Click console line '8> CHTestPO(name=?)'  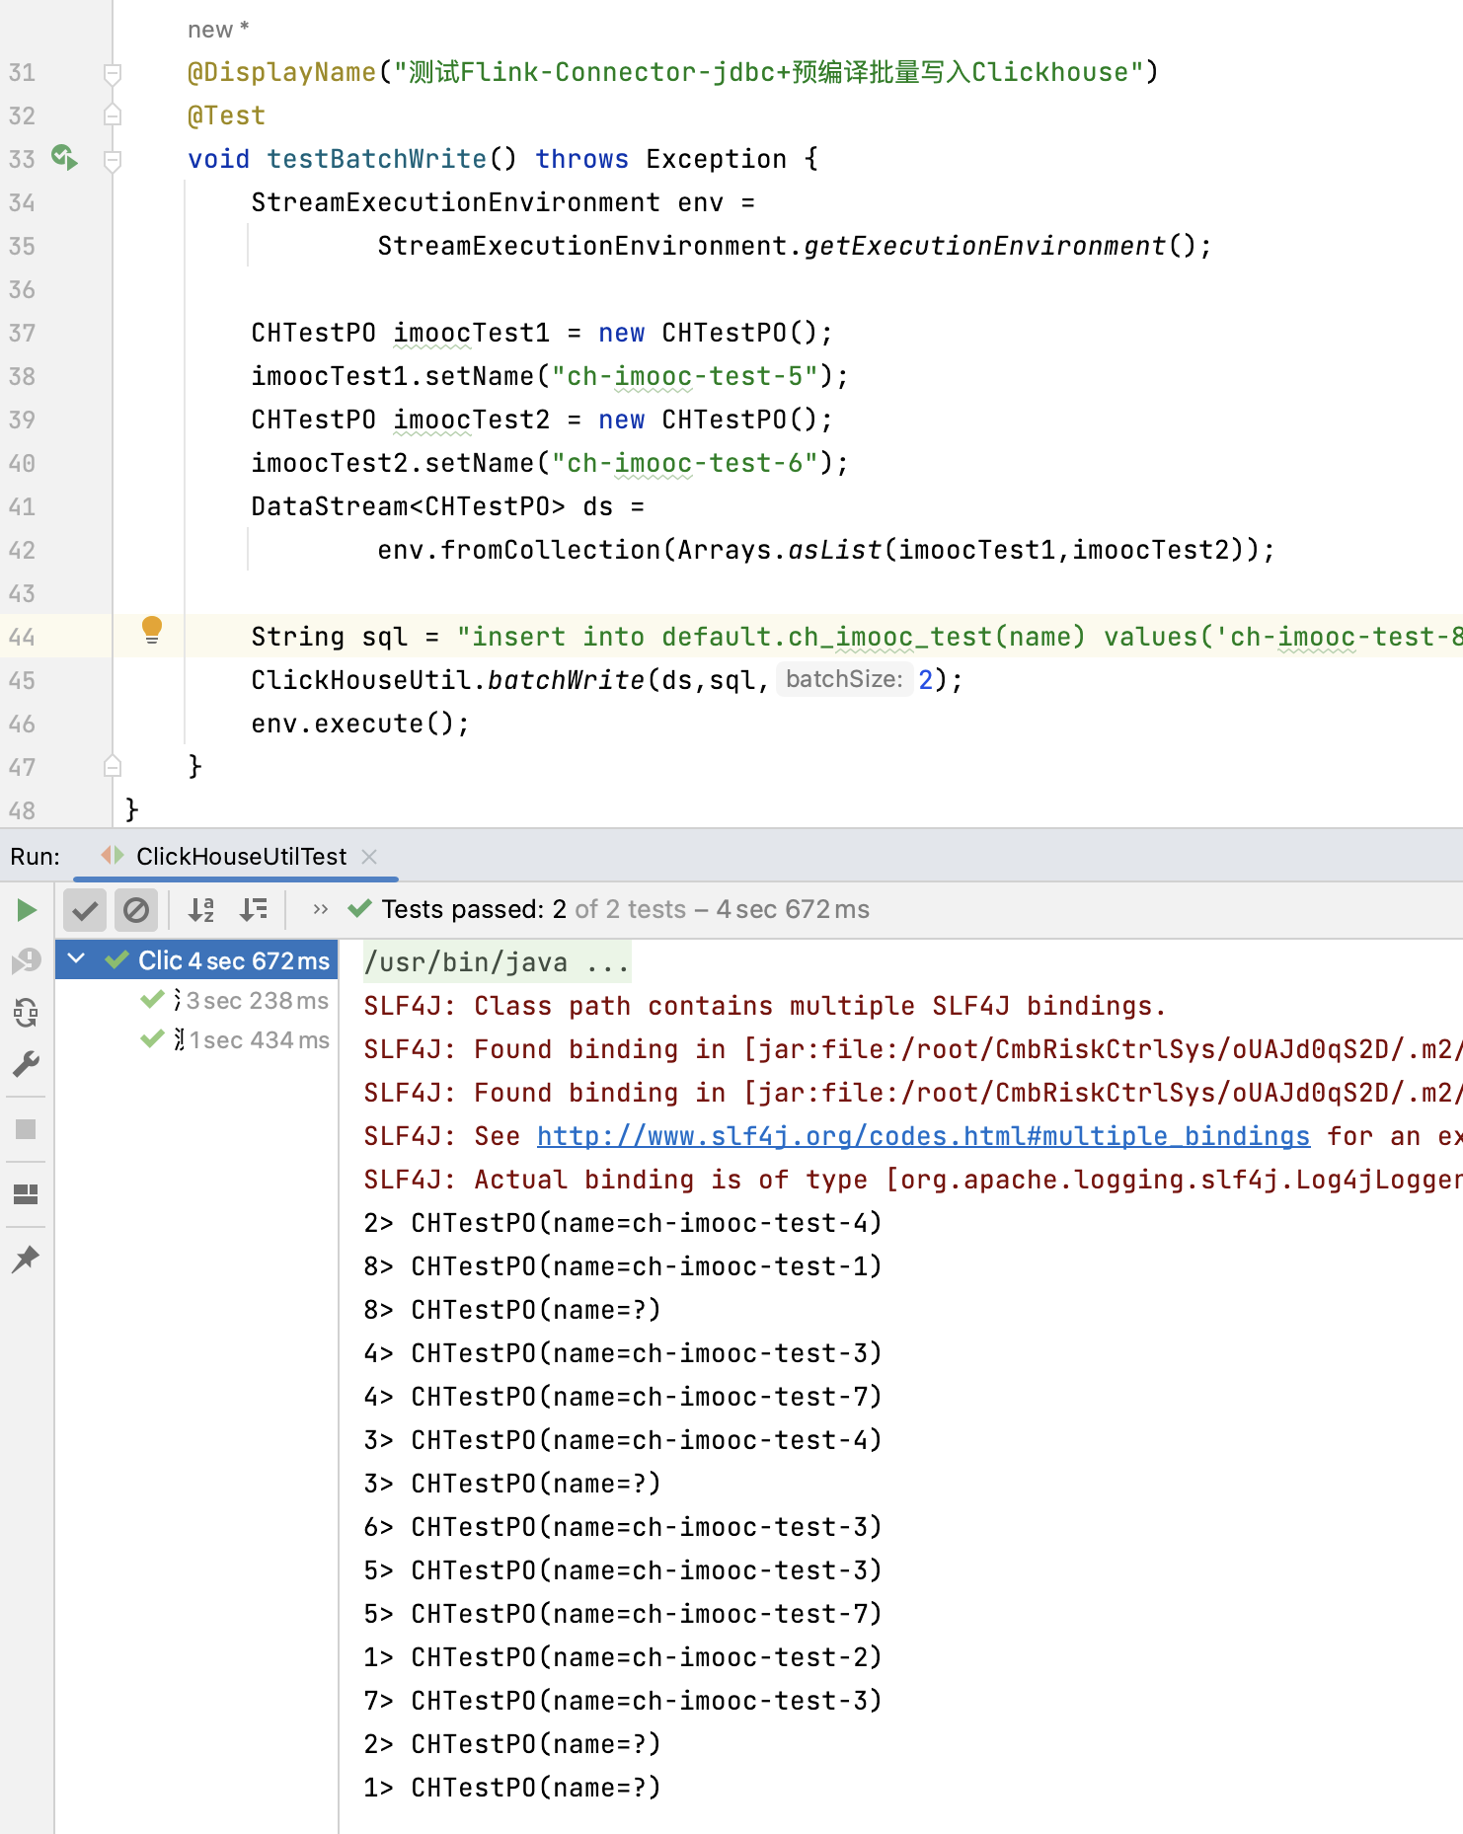[x=512, y=1310]
